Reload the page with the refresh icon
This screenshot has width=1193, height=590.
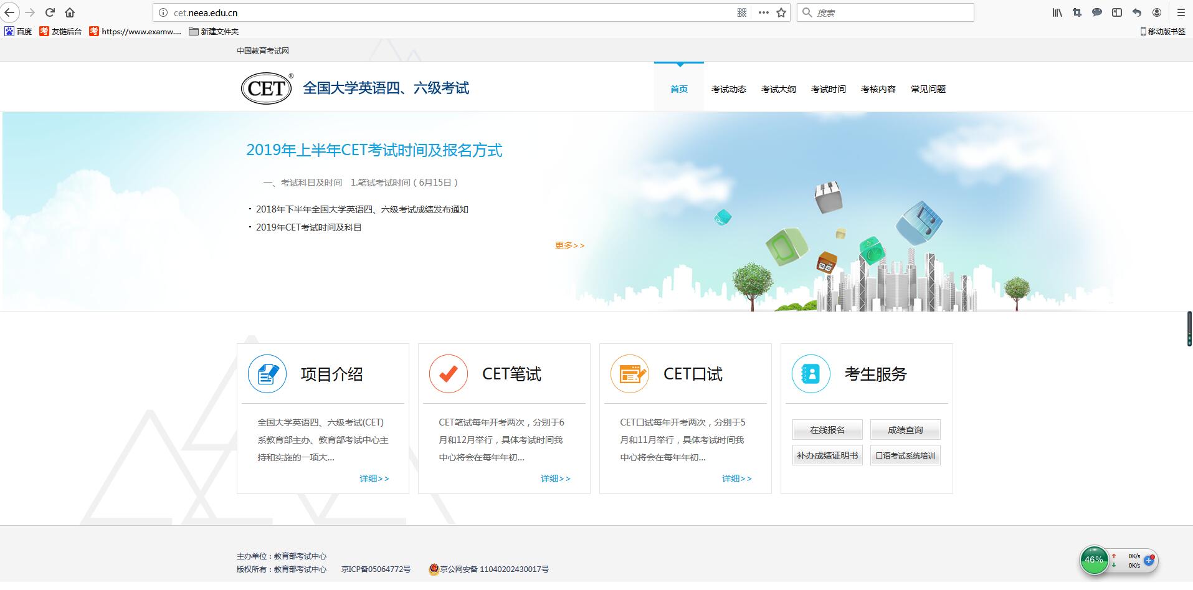[50, 12]
